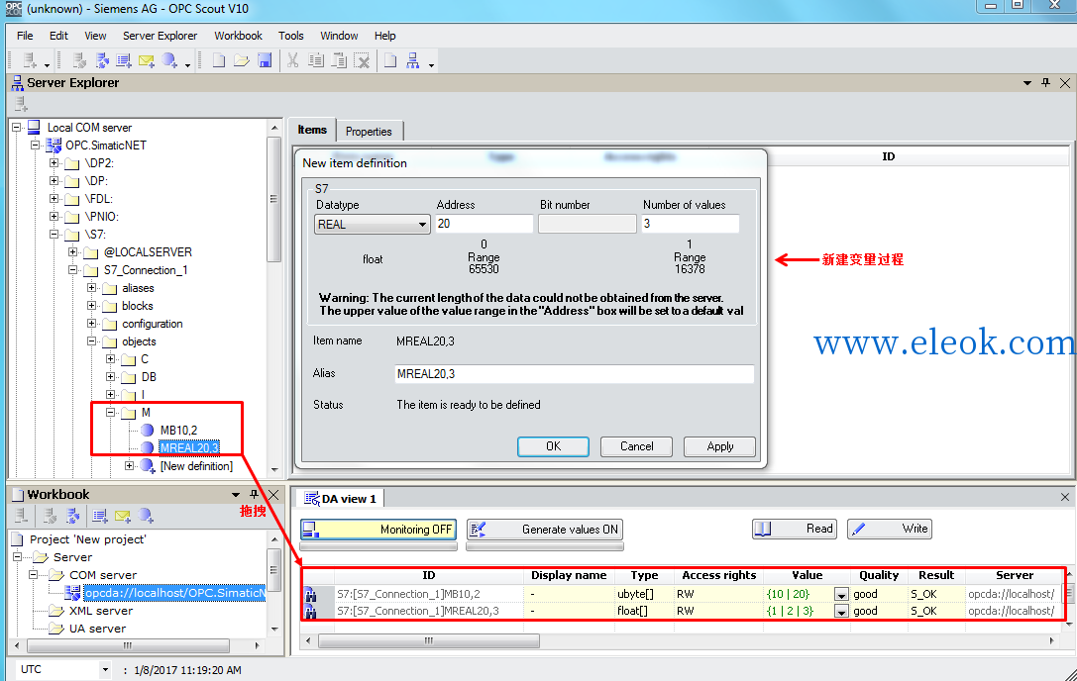This screenshot has width=1077, height=681.
Task: Click the Quality column header
Action: (879, 575)
